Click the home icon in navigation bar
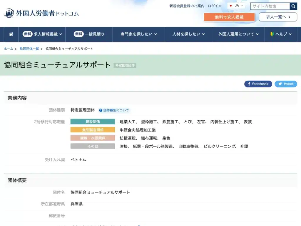 click(x=11, y=34)
